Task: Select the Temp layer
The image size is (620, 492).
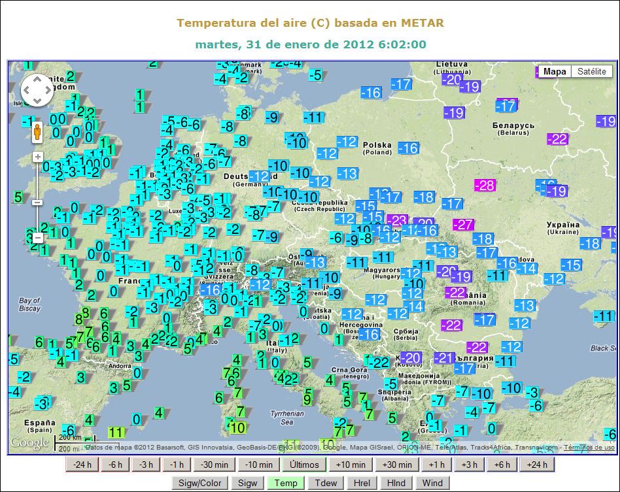Action: pos(286,483)
